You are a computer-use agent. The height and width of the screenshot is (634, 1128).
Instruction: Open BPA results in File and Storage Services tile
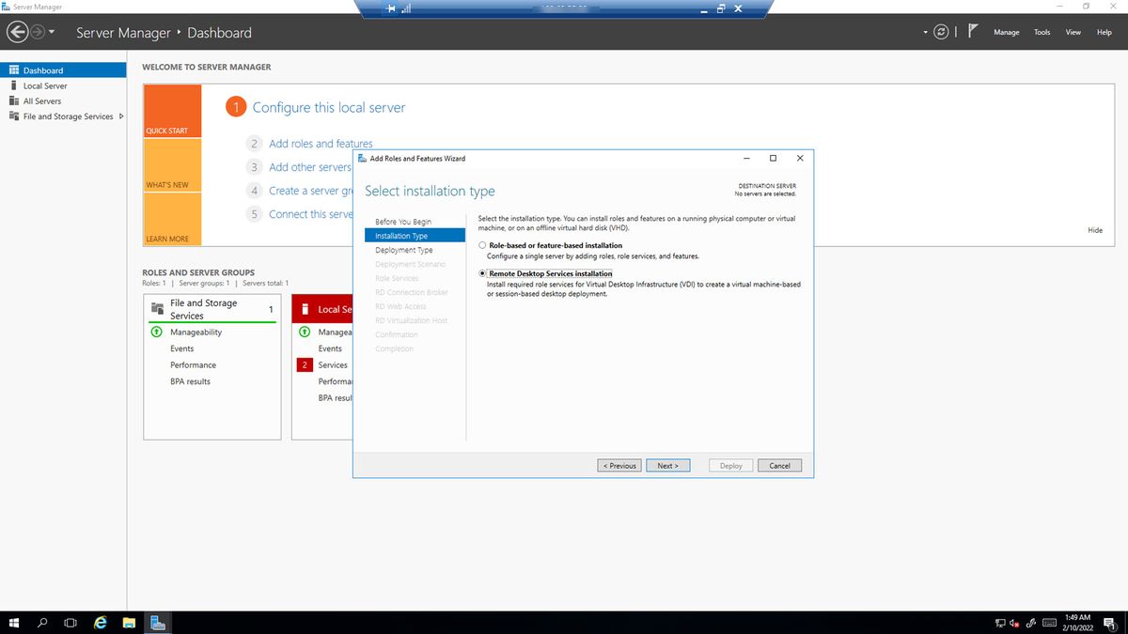(190, 381)
